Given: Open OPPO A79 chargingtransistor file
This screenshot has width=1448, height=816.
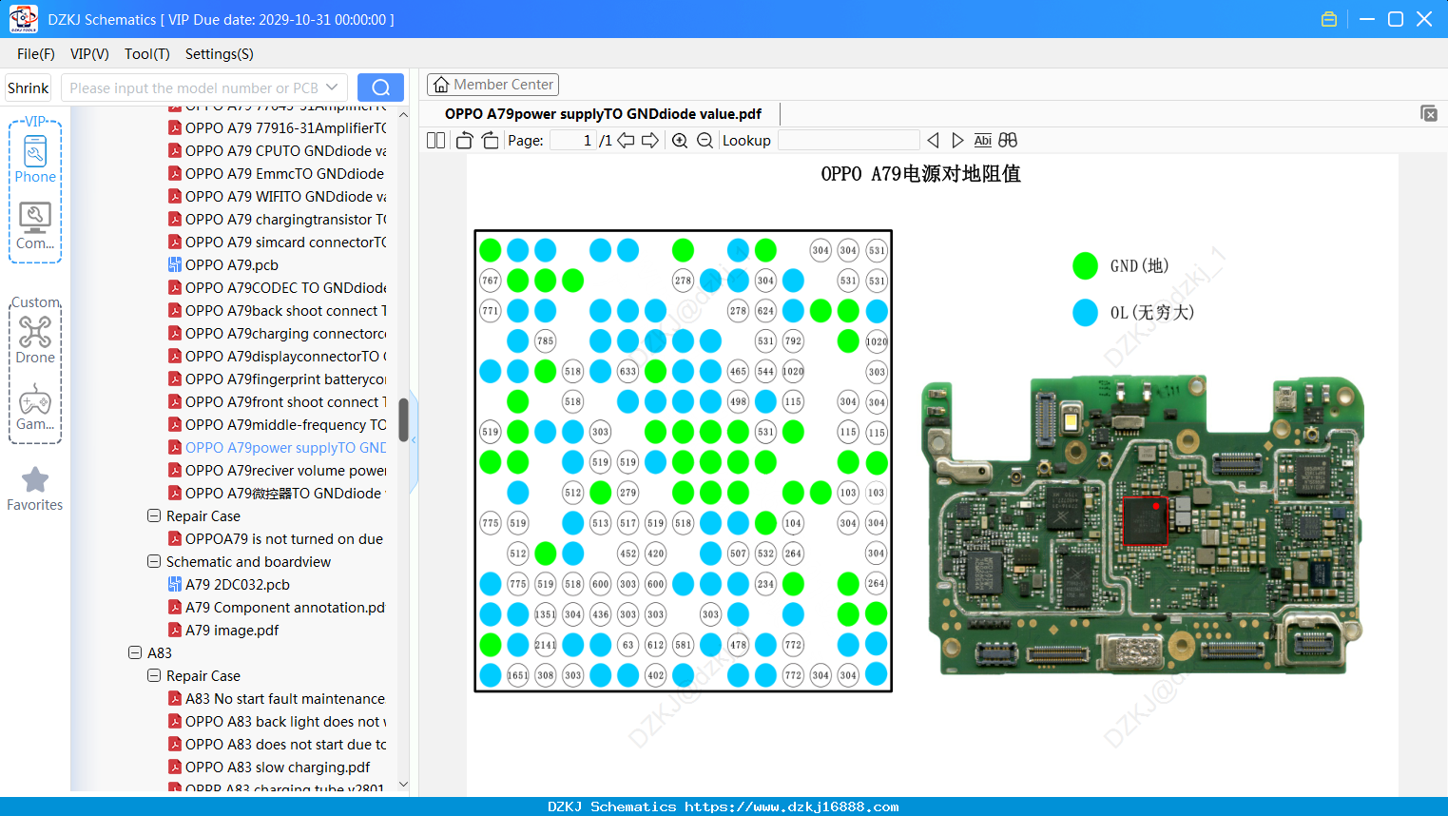Looking at the screenshot, I should click(278, 220).
